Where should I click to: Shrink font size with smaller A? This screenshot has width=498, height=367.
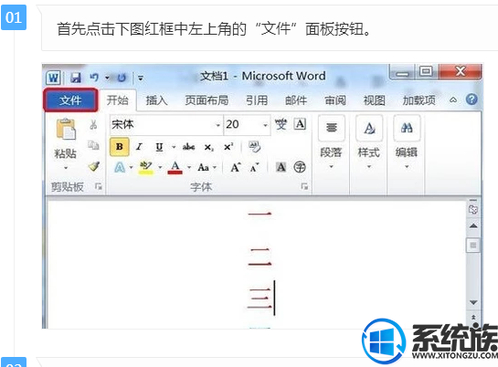coord(255,167)
